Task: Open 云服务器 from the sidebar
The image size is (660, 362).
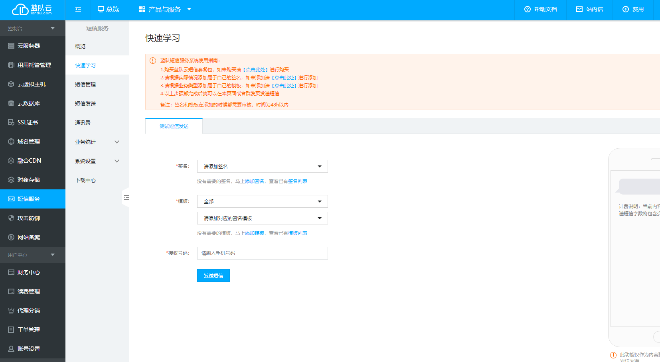Action: point(29,46)
